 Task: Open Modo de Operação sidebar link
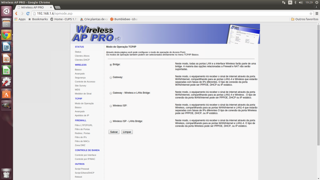pyautogui.click(x=84, y=103)
